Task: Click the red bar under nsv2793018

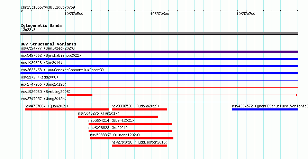Action: tap(139, 146)
